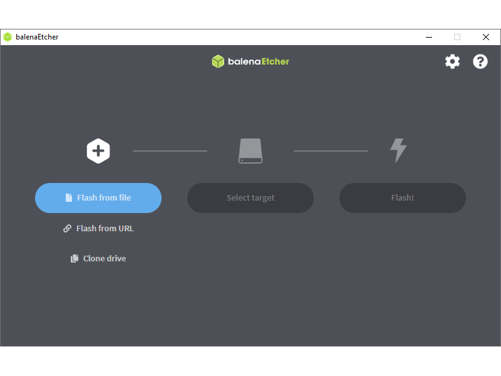Click the chain link icon beside Flash from URL
This screenshot has height=376, width=501.
click(68, 229)
